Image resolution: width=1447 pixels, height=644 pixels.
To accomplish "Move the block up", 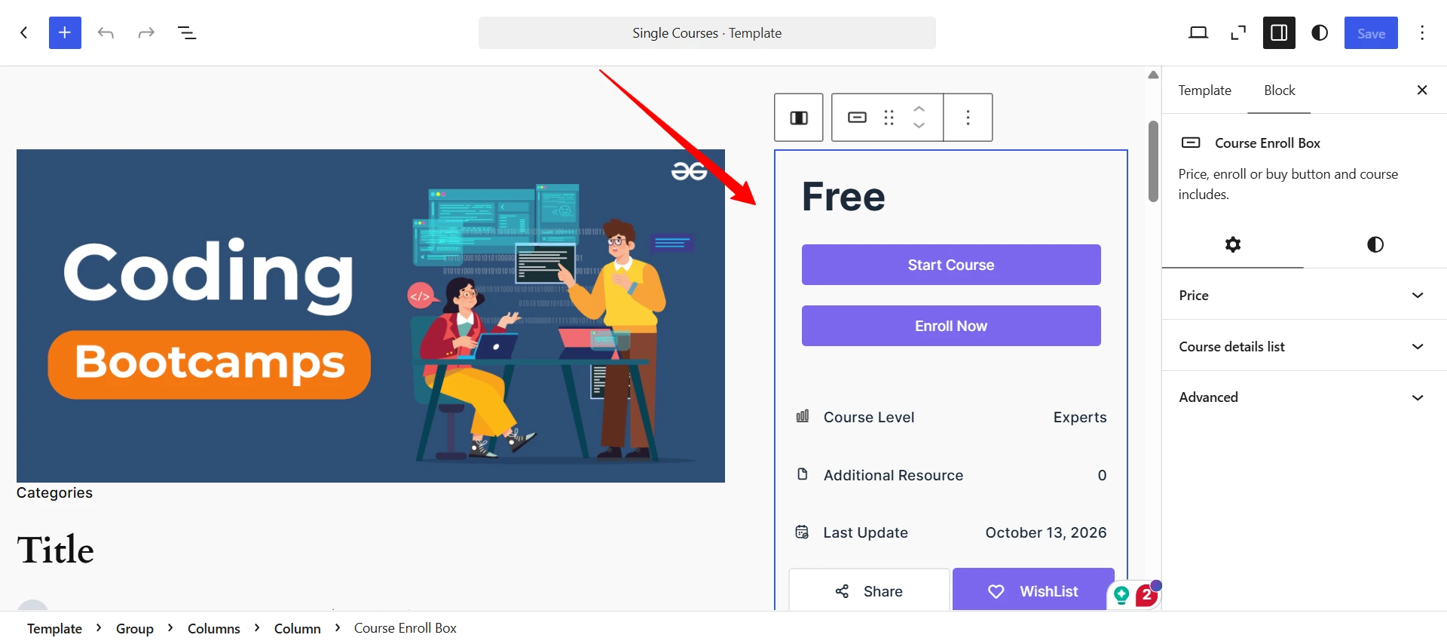I will coord(919,109).
